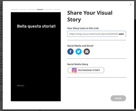Viewport: 136px width, 111px height.
Task: Copy the visual story link
Action: pyautogui.click(x=121, y=34)
